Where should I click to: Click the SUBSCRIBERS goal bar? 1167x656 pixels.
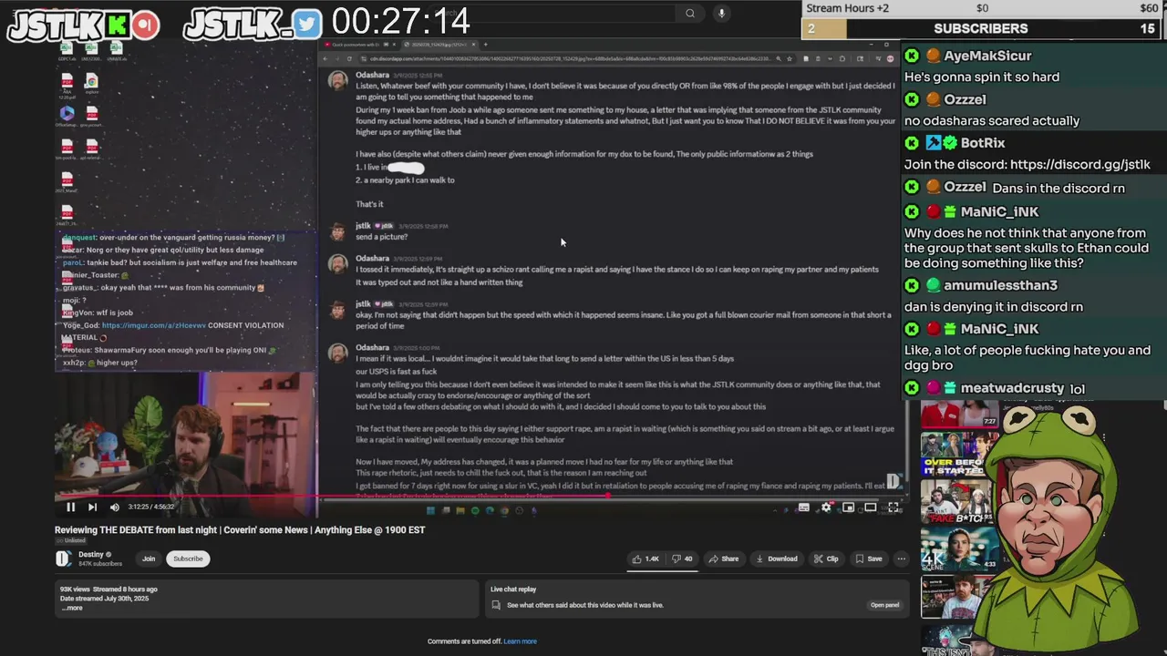pyautogui.click(x=981, y=28)
